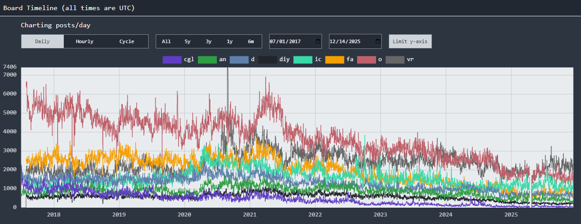Toggle the o board red legend box

pos(366,59)
